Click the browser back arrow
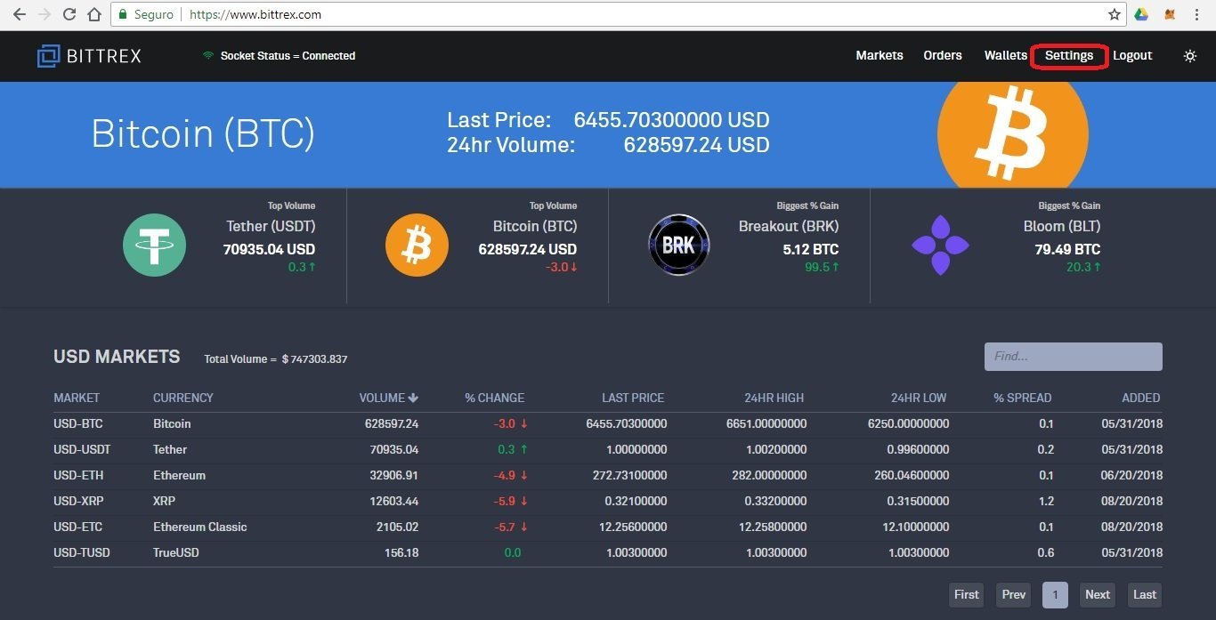Screen dimensions: 1216x620 [19, 14]
